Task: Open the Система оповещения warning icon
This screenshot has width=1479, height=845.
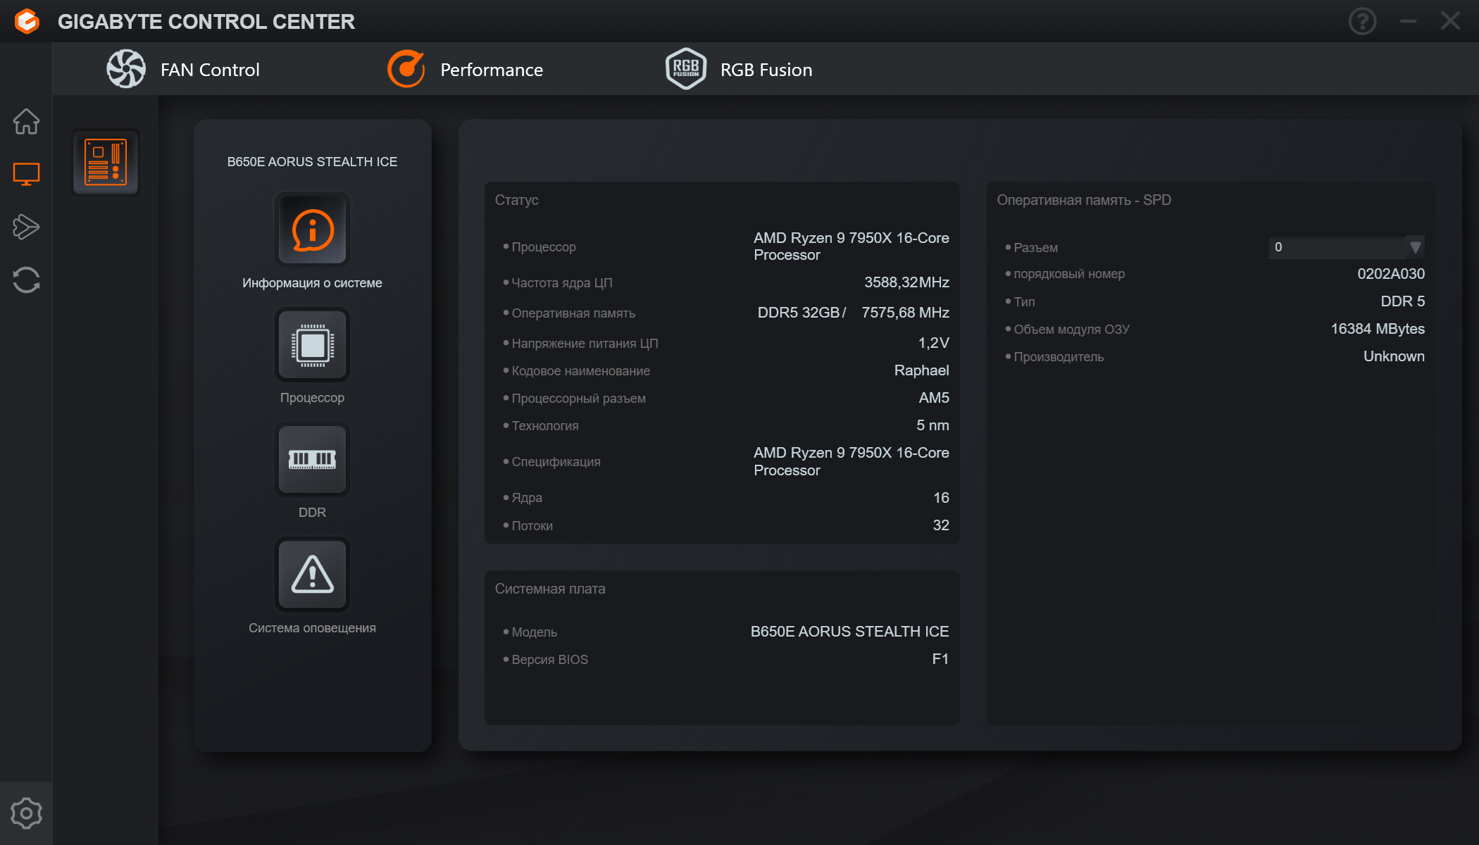Action: pyautogui.click(x=312, y=575)
